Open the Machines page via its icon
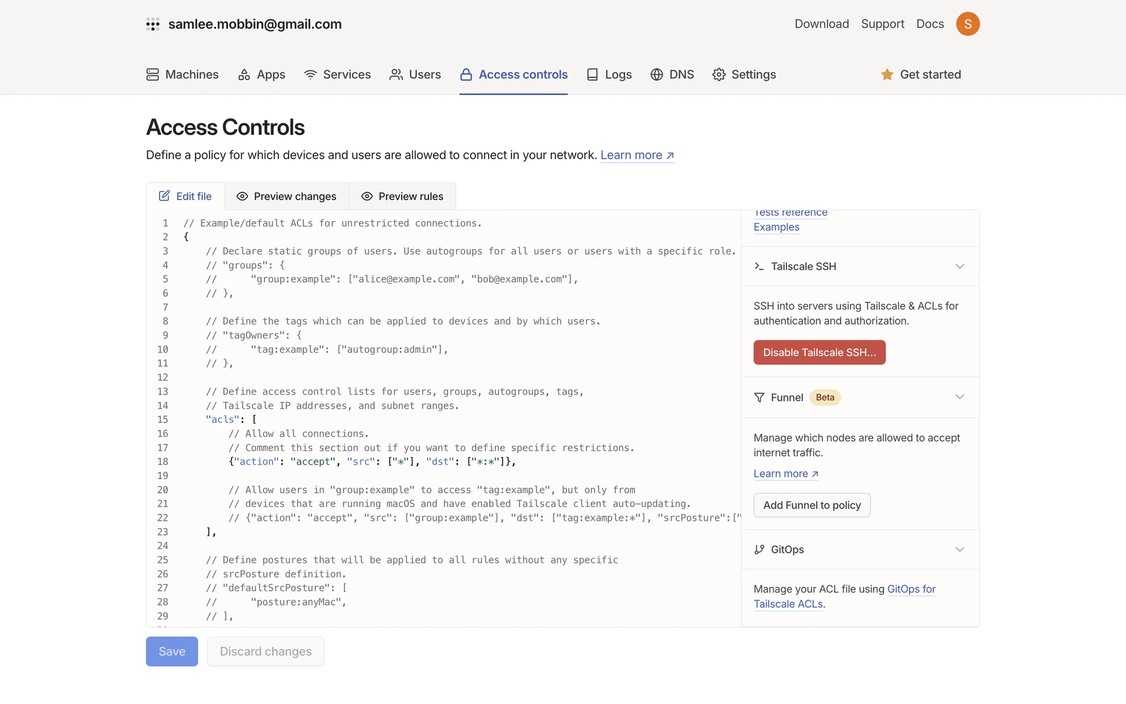1126x704 pixels. pos(152,75)
